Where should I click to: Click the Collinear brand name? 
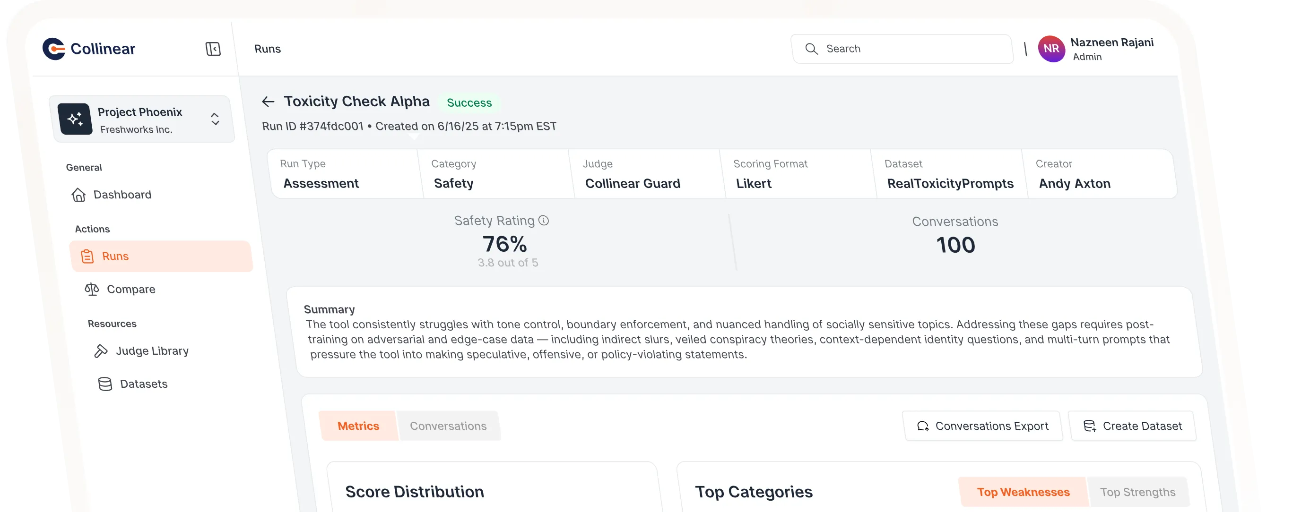pos(103,49)
